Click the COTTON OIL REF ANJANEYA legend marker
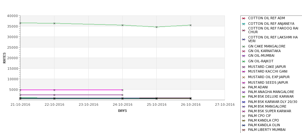The height and width of the screenshot is (133, 302). (243, 24)
